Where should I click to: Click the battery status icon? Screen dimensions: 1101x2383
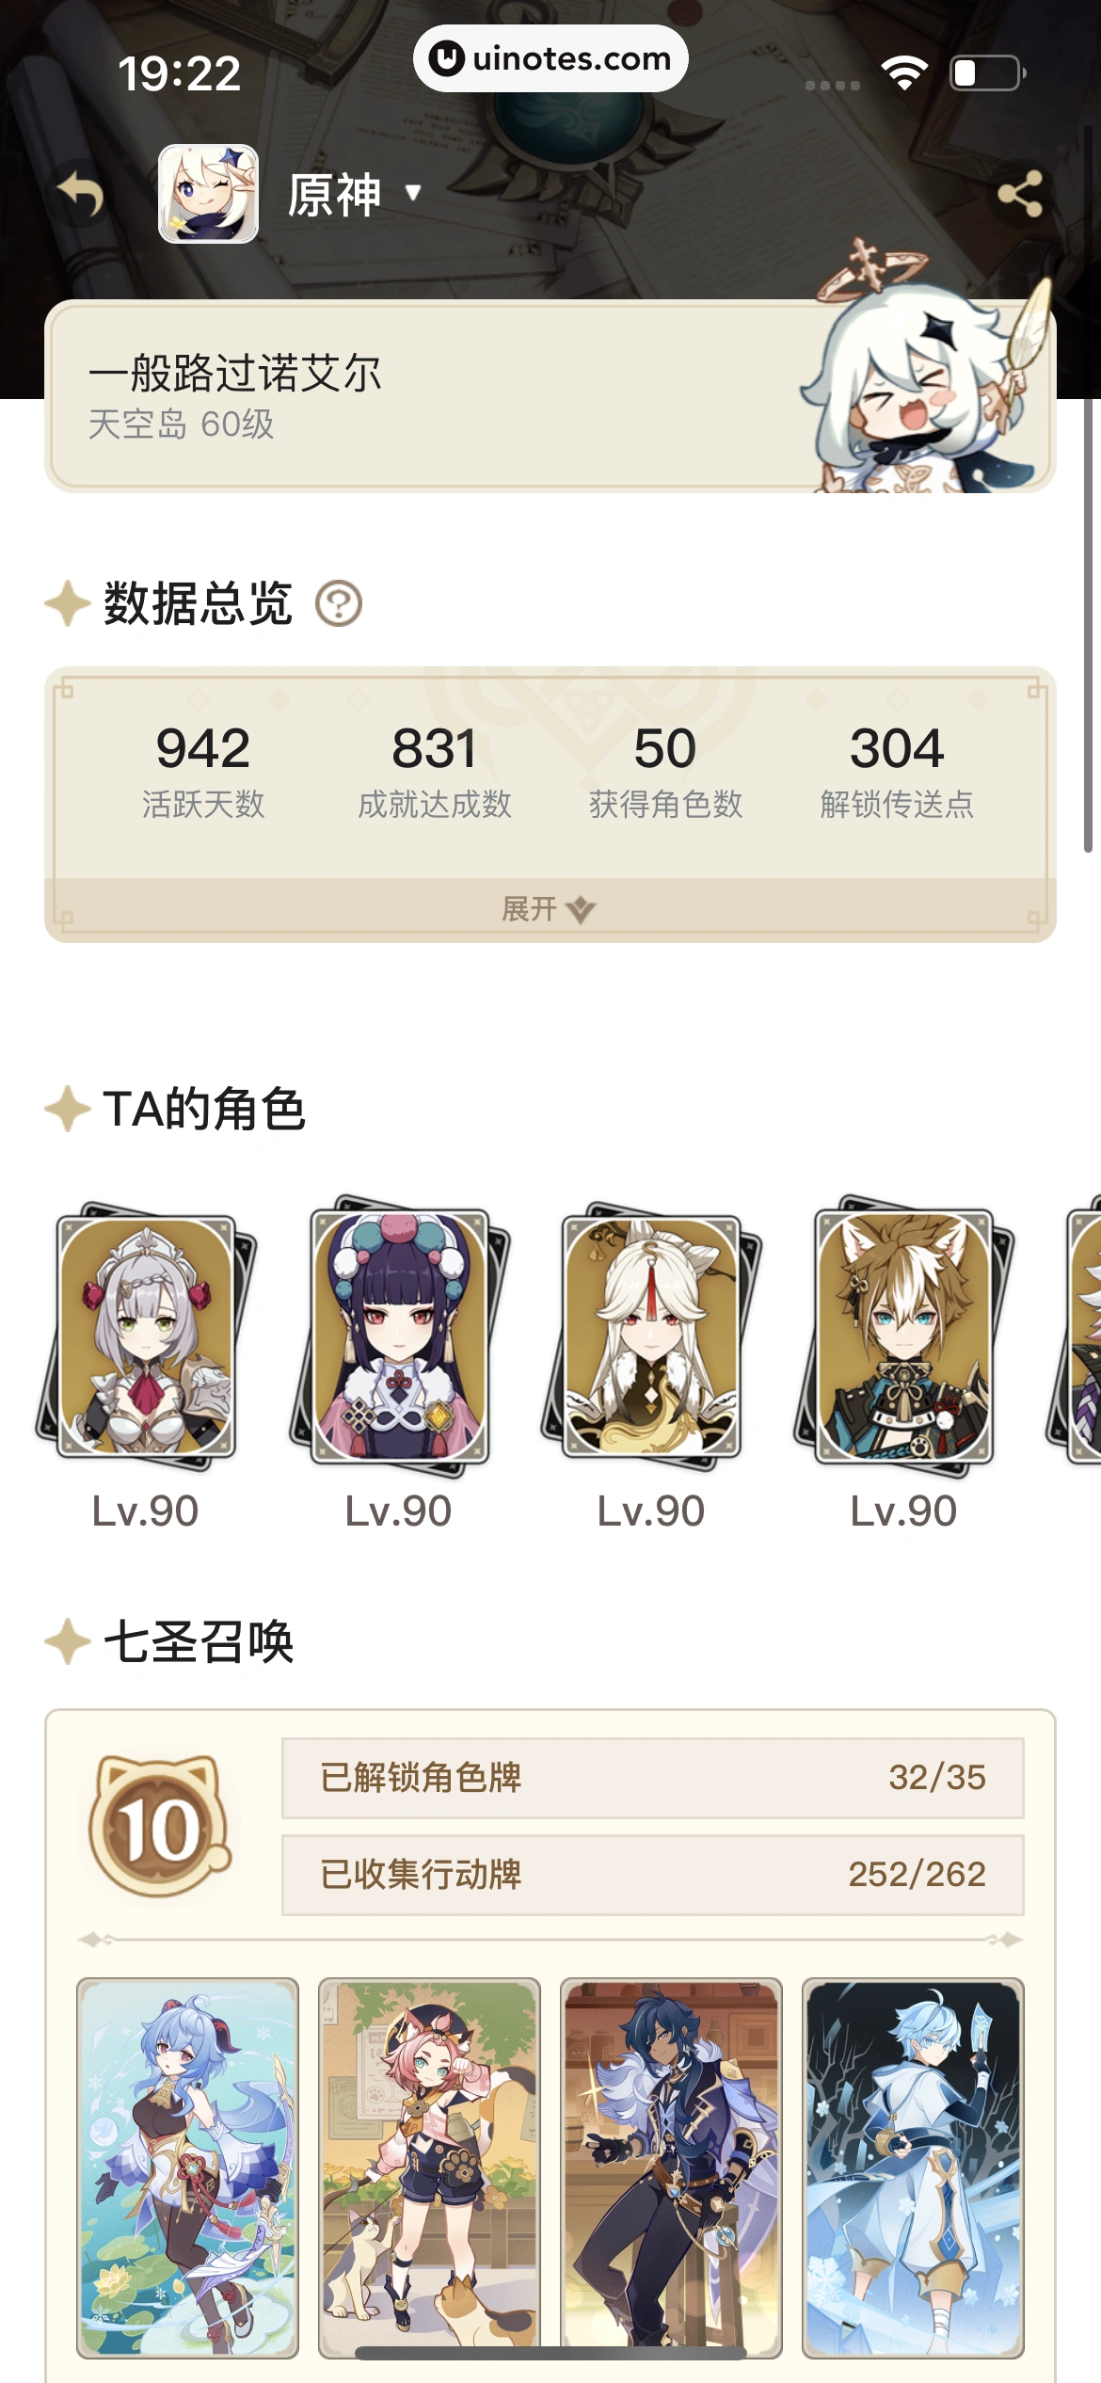tap(988, 73)
